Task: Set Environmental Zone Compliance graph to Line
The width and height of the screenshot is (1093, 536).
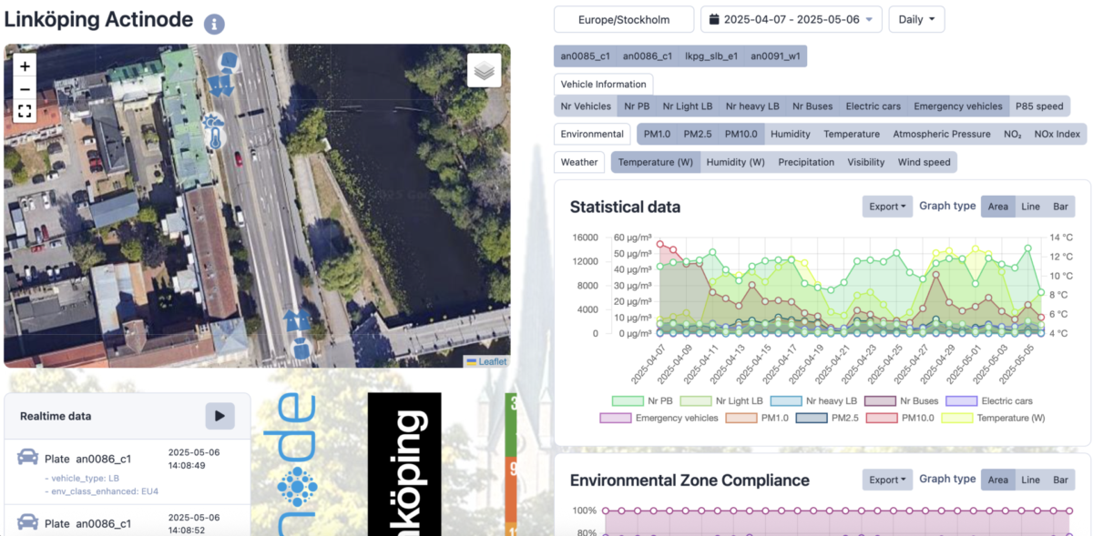Action: [1030, 480]
